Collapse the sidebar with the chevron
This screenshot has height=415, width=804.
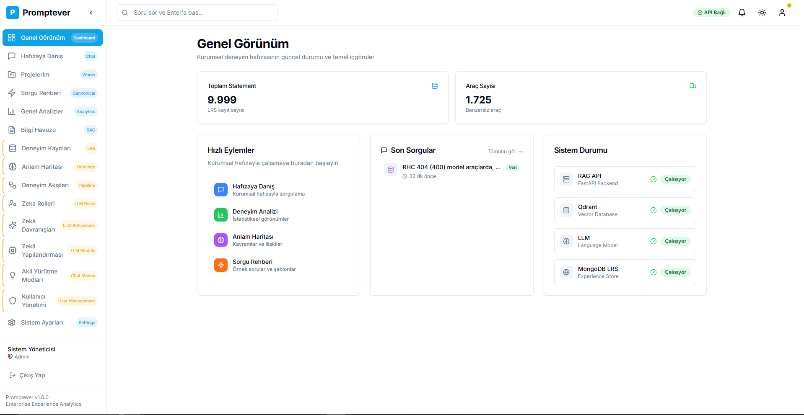91,13
